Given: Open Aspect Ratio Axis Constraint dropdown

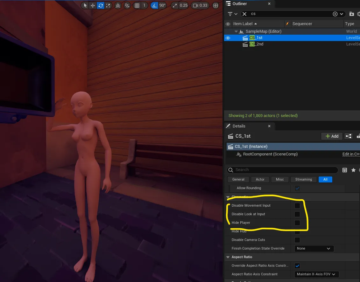Looking at the screenshot, I should pos(316,274).
